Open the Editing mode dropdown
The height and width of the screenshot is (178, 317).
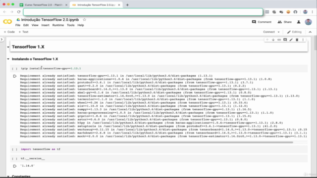pos(294,32)
